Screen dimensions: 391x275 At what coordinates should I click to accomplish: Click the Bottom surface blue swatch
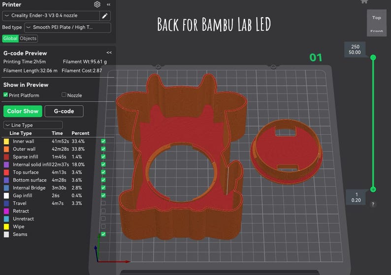point(6,180)
